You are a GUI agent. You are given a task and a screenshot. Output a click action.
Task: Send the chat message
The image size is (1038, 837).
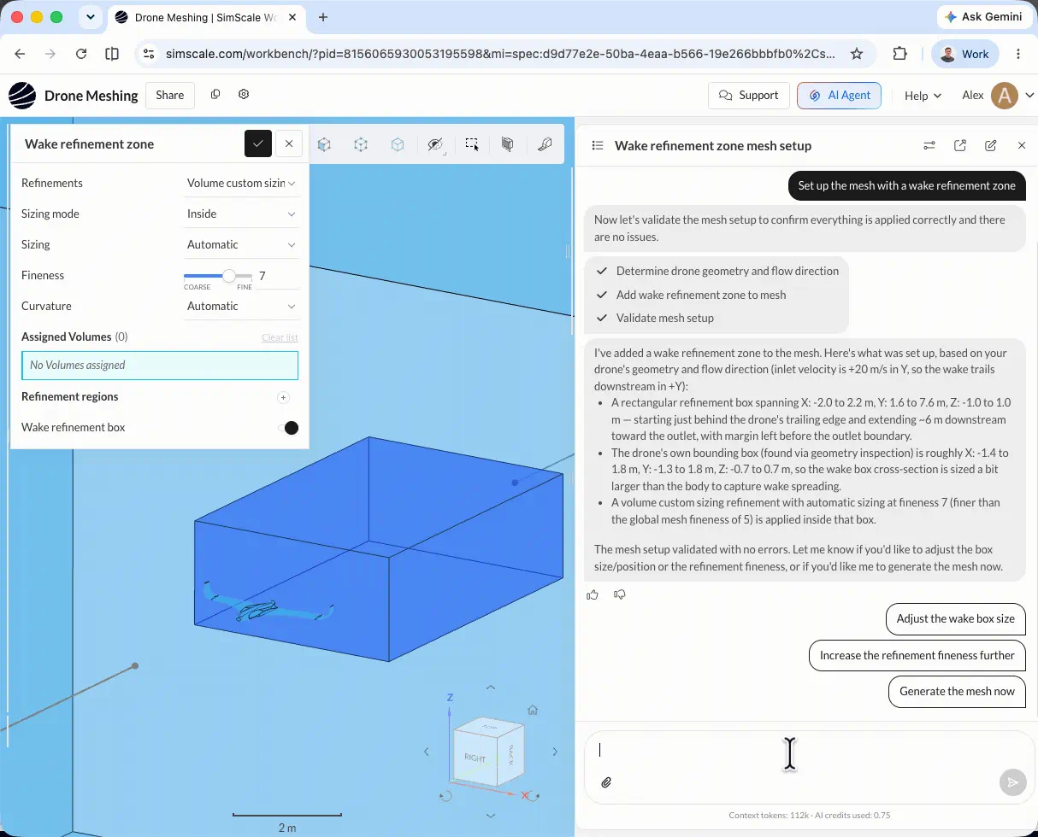pyautogui.click(x=1012, y=782)
